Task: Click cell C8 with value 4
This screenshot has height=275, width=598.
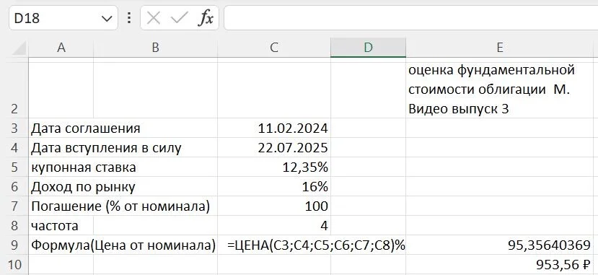Action: [274, 225]
